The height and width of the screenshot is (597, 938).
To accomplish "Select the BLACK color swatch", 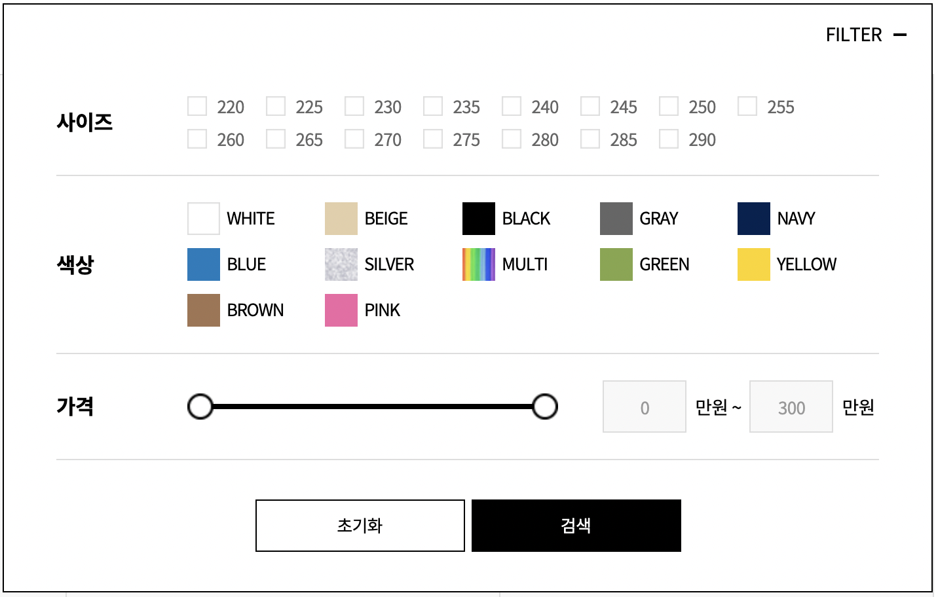I will pyautogui.click(x=479, y=219).
